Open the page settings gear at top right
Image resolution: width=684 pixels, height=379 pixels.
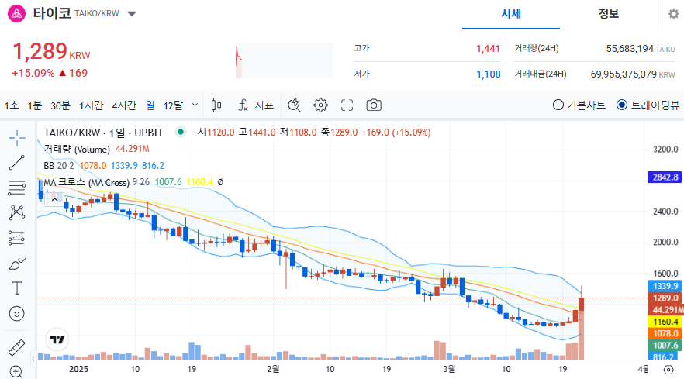(x=673, y=14)
